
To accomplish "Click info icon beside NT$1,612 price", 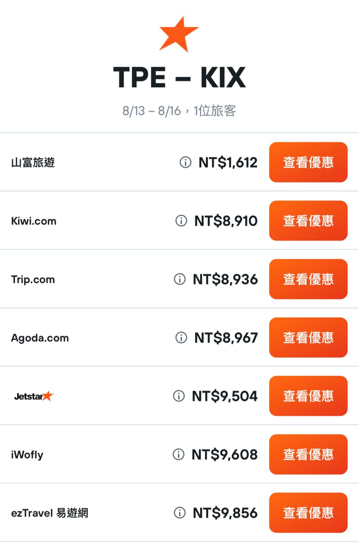I will tap(185, 162).
